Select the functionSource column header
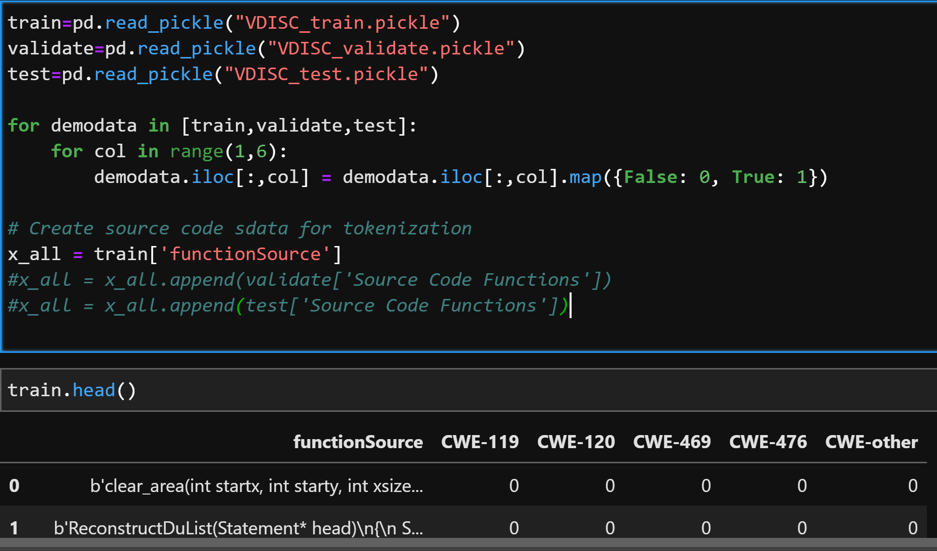Screen dimensions: 937x551 358,442
